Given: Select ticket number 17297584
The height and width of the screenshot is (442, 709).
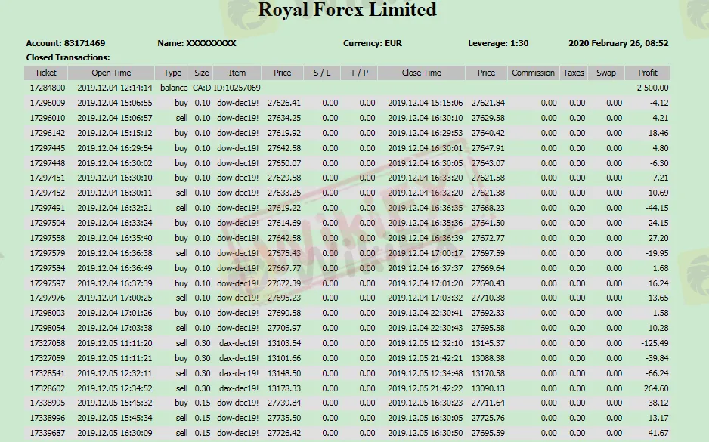Looking at the screenshot, I should [48, 268].
